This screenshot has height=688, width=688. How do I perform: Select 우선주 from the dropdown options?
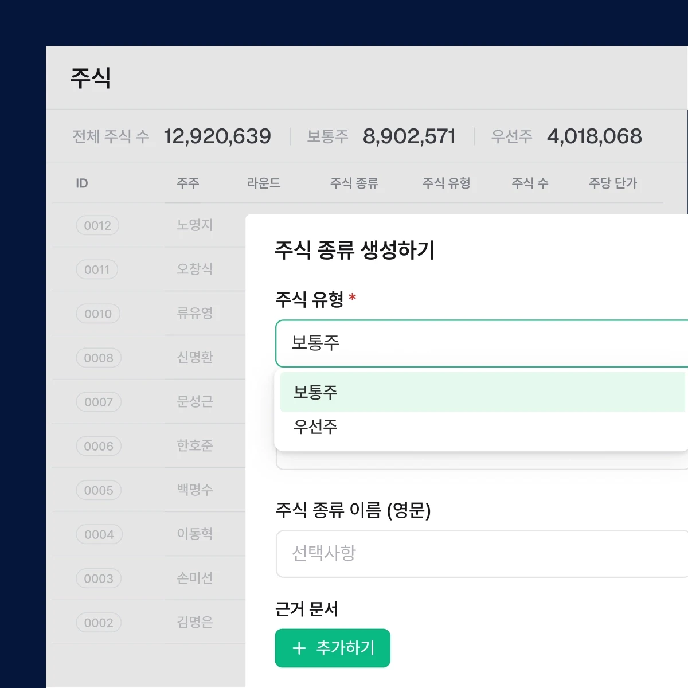(x=313, y=426)
